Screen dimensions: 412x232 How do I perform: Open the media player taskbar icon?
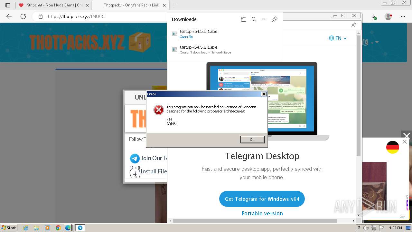coord(47,228)
